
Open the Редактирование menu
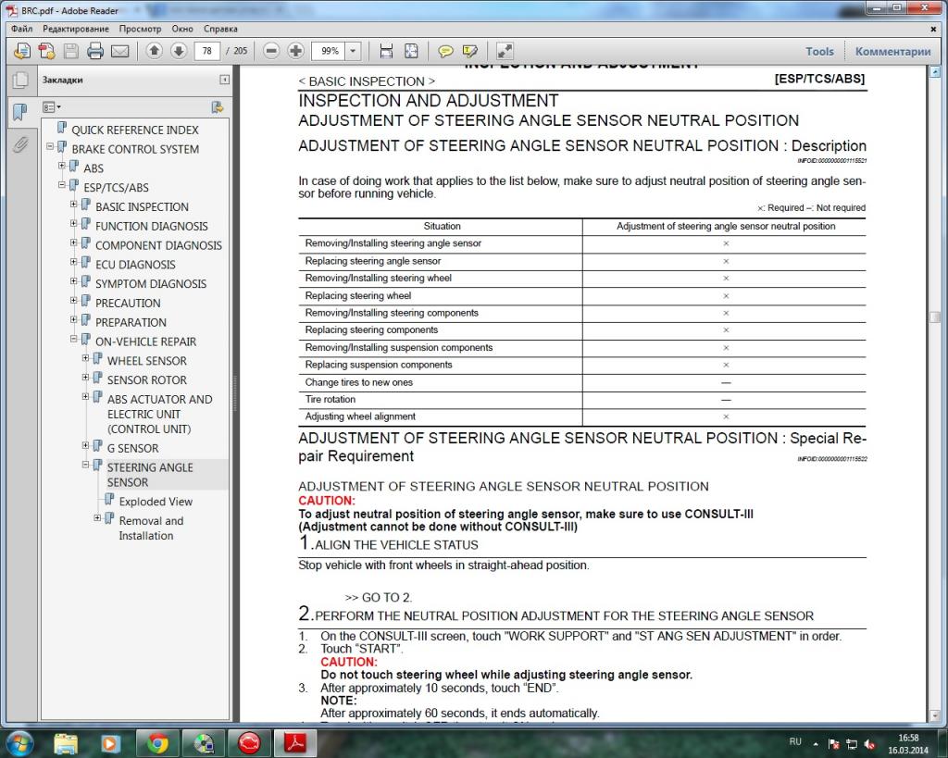click(75, 29)
